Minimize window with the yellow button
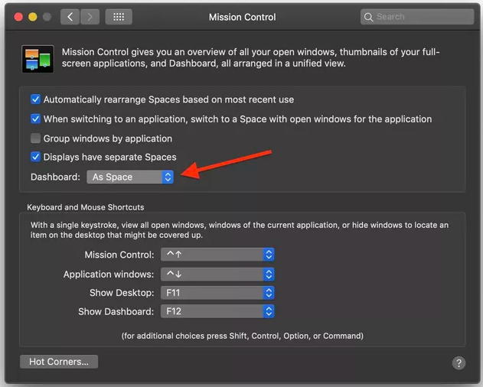The width and height of the screenshot is (483, 387). pos(33,17)
